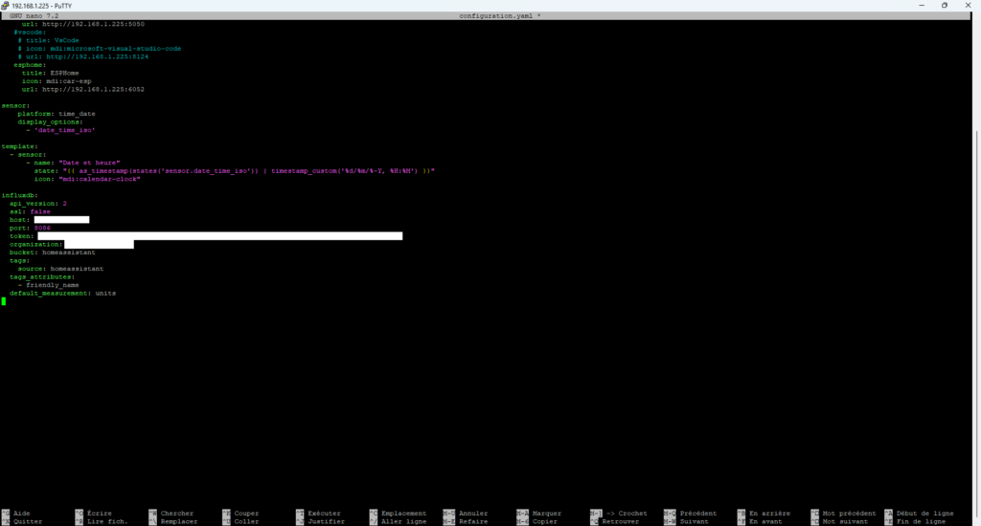Click the Couper shortcut label

pyautogui.click(x=246, y=514)
